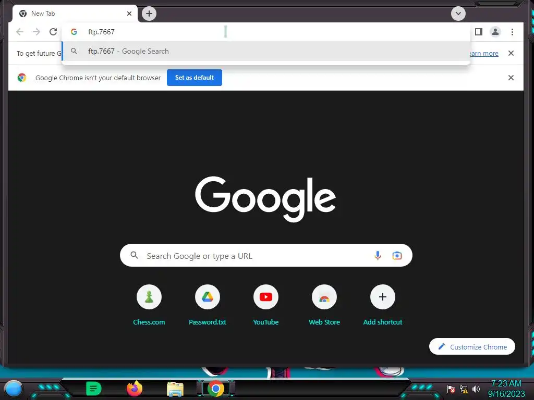Image resolution: width=534 pixels, height=400 pixels.
Task: Close the New Tab tab
Action: coord(129,14)
